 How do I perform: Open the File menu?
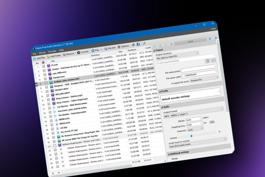(34, 54)
